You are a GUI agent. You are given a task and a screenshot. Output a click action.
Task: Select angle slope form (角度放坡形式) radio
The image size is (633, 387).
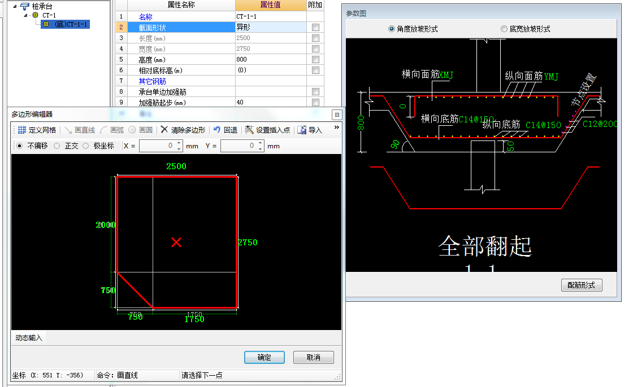click(391, 29)
